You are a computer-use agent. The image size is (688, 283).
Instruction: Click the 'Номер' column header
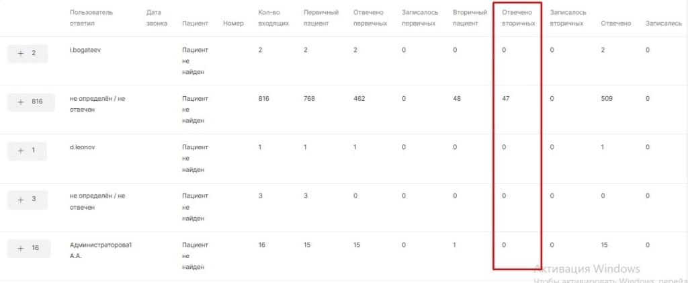(x=233, y=24)
